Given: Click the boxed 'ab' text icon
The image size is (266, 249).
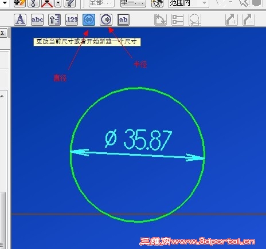Looking at the screenshot, I should (123, 19).
